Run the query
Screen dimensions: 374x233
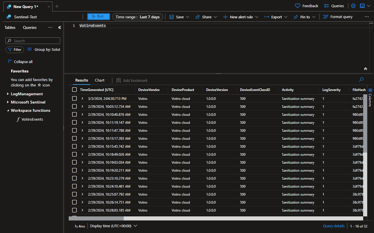(98, 16)
